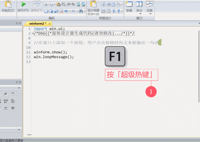The image size is (200, 142).
Task: Run the program with 运行(F5)
Action: pos(23,6)
